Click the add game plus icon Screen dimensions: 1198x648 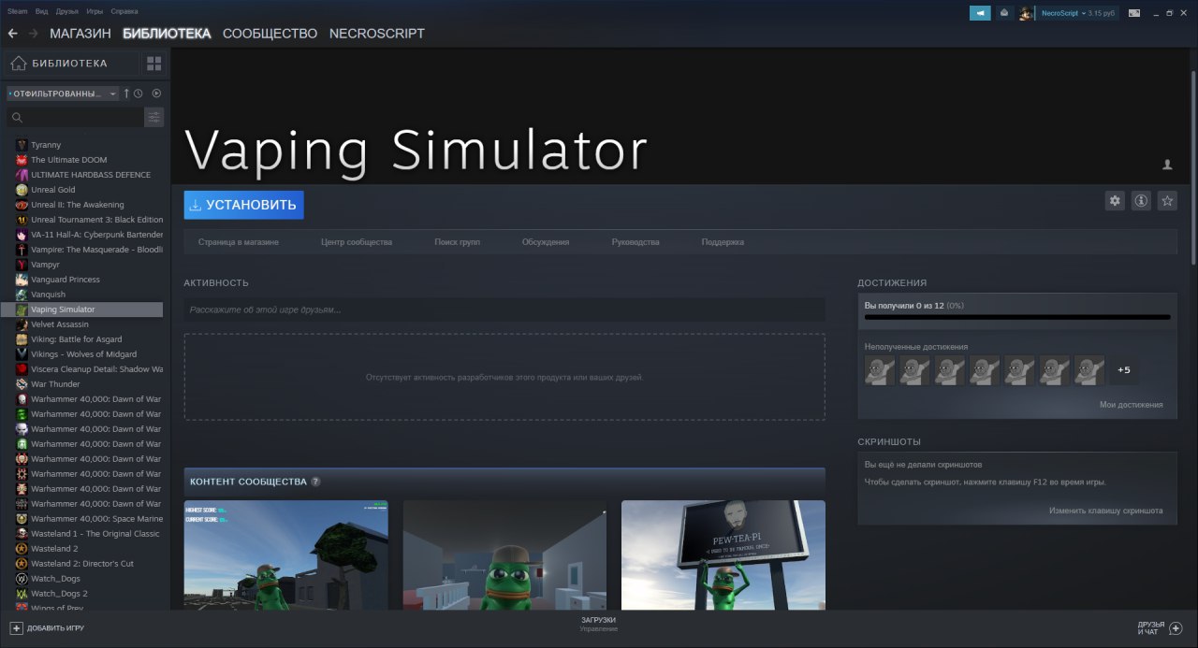16,628
